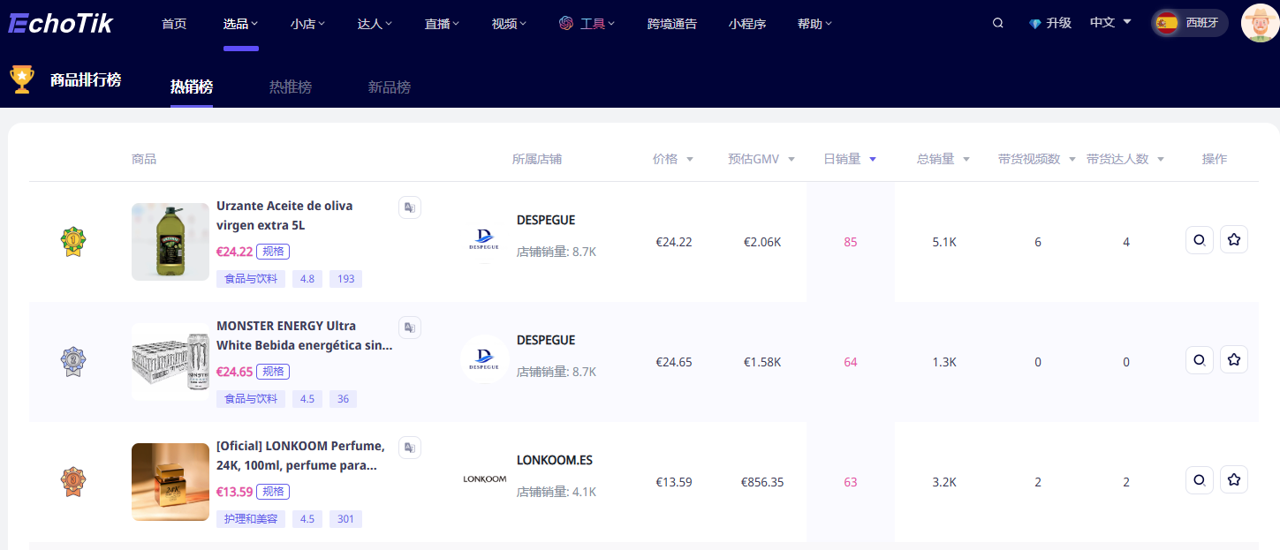The height and width of the screenshot is (550, 1280).
Task: Open the LONKOOM perfume thumbnail
Action: coord(170,482)
